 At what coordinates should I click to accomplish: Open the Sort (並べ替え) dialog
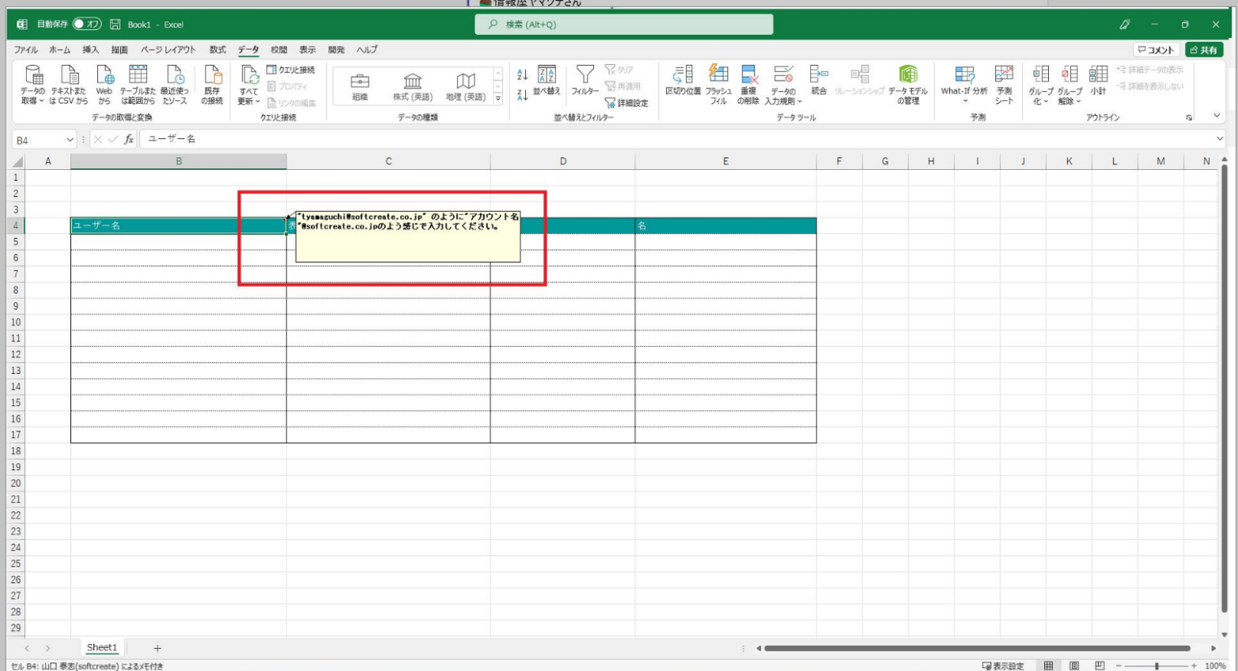click(547, 81)
